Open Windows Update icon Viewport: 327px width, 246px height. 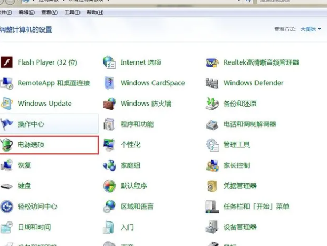click(x=7, y=104)
